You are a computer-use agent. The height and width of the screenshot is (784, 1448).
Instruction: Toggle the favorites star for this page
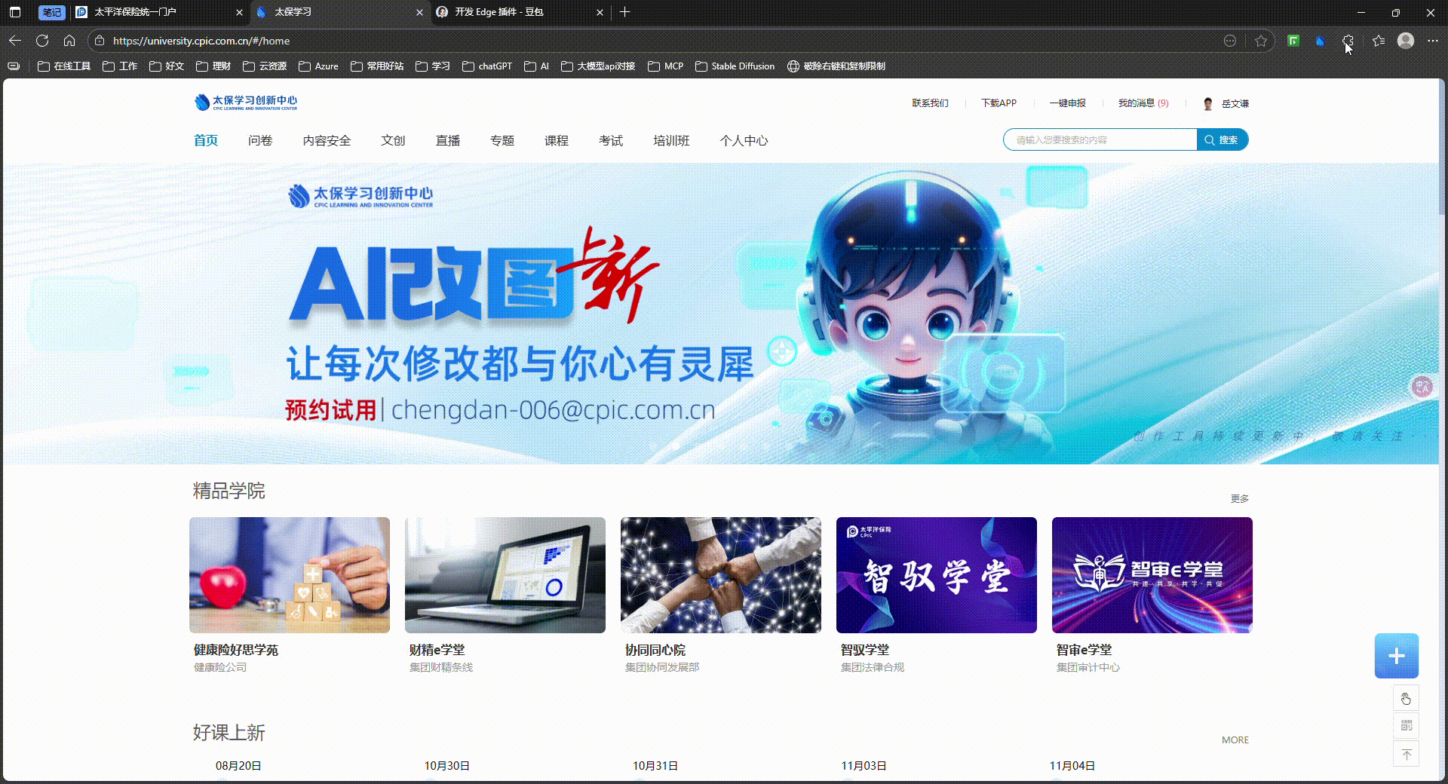pyautogui.click(x=1260, y=41)
